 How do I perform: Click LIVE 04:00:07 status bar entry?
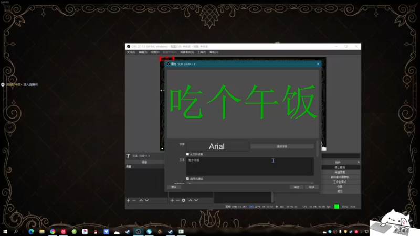pos(261,207)
